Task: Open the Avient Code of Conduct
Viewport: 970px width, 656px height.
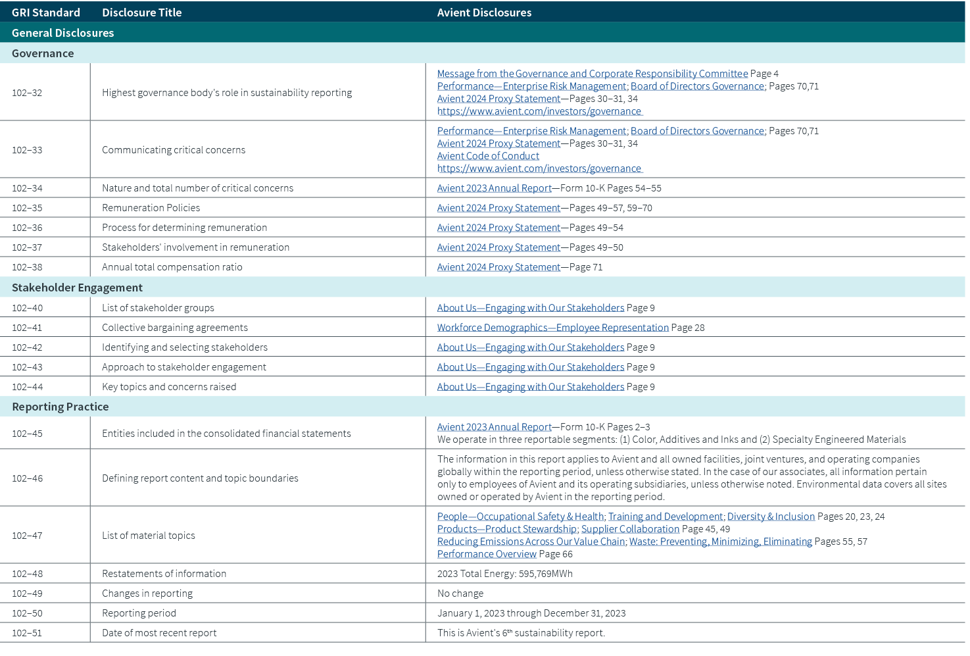Action: tap(487, 155)
